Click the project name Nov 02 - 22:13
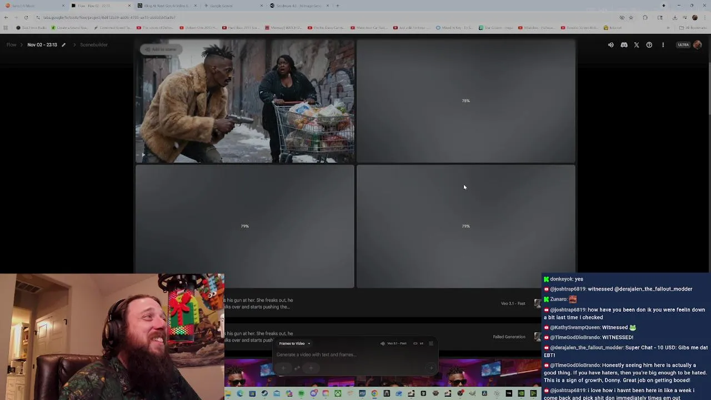This screenshot has width=711, height=400. coord(42,44)
